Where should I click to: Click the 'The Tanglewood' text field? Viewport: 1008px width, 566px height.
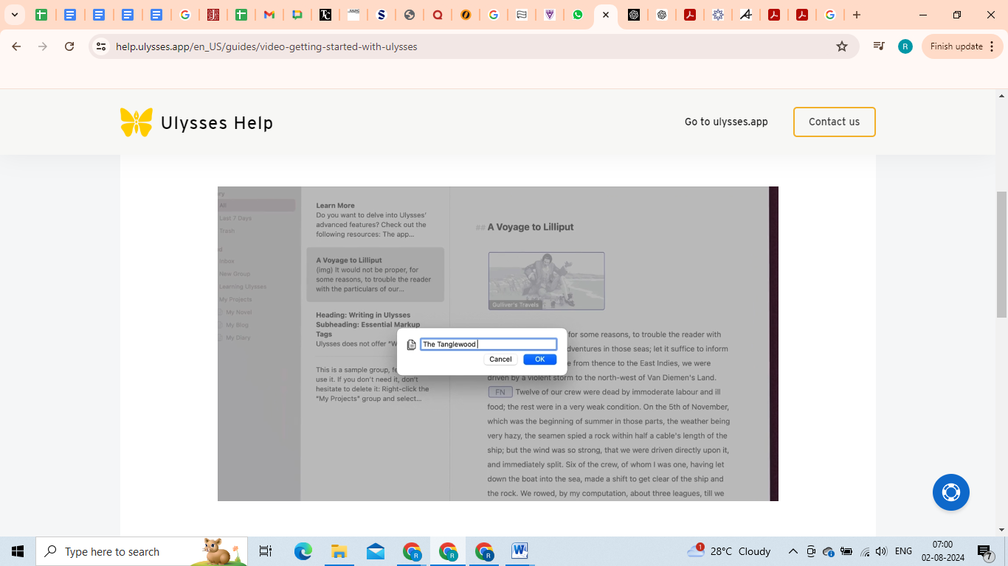pos(489,344)
